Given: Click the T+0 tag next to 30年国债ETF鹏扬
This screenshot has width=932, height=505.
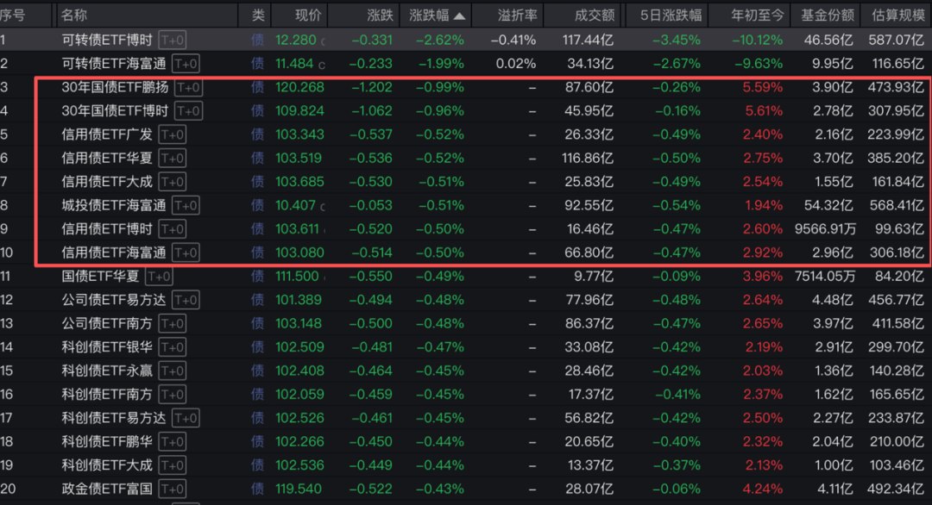Looking at the screenshot, I should 188,87.
